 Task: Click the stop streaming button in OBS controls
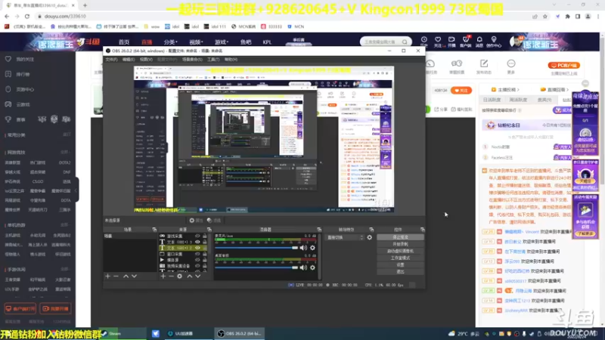400,237
